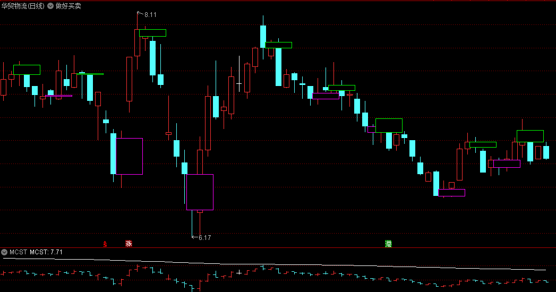Click the MCST indicator name label
This screenshot has height=292, width=556.
[18, 252]
